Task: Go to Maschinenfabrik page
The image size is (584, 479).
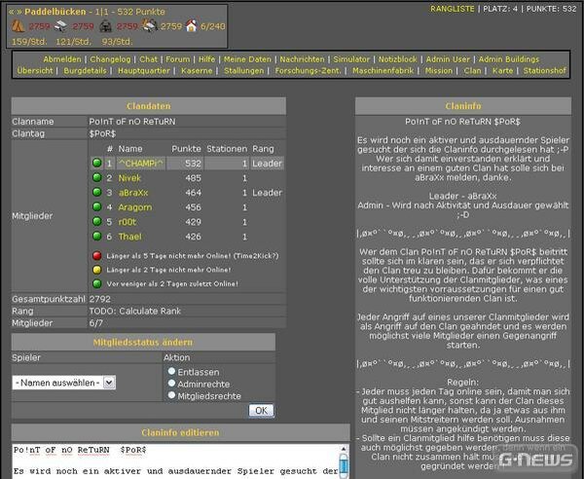Action: (383, 70)
